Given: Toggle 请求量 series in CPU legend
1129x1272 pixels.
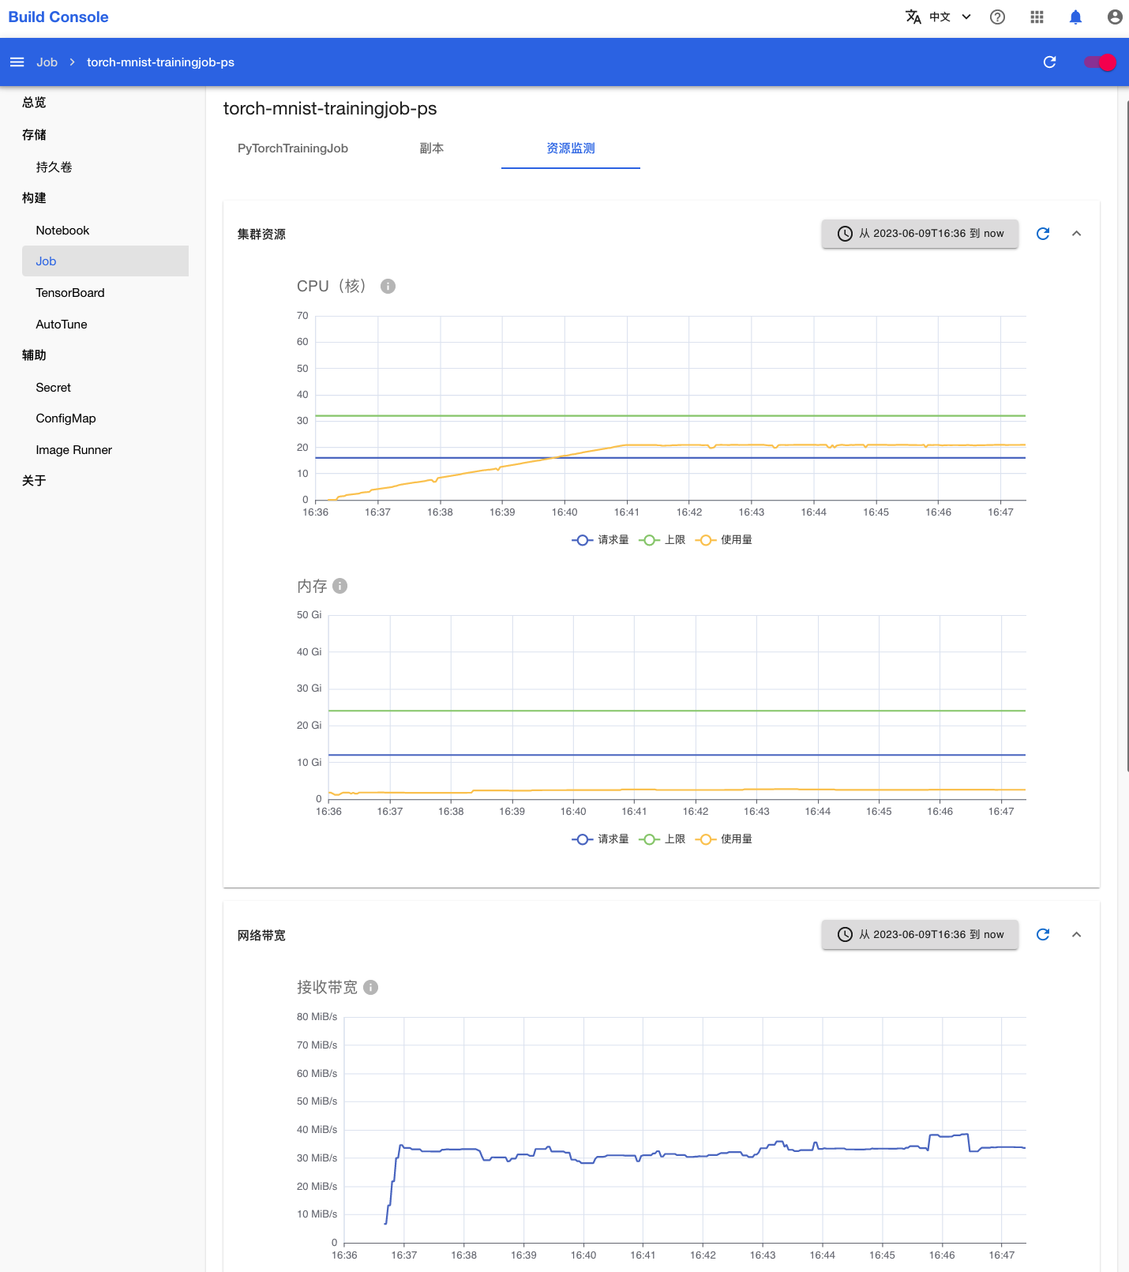Looking at the screenshot, I should pos(600,540).
